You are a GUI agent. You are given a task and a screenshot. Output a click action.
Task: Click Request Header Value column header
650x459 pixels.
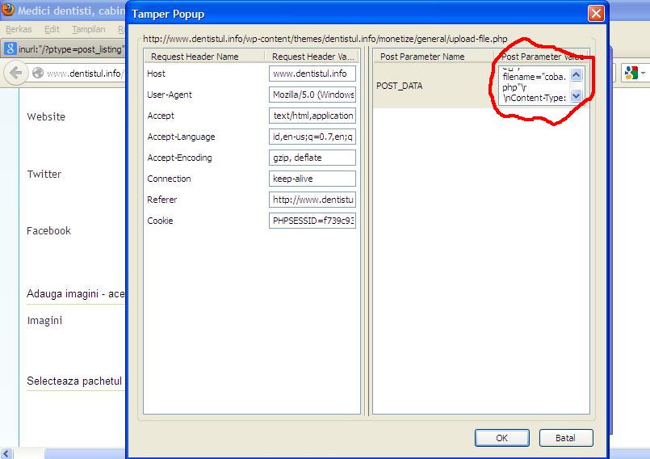[x=312, y=57]
